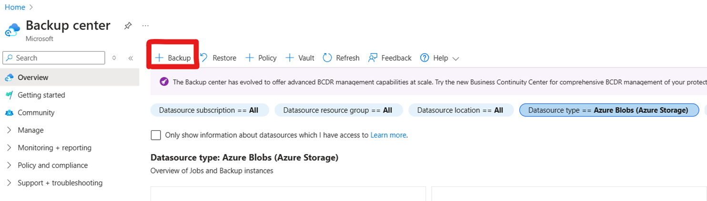Expand the Manage section
Screen dimensions: 707x201
(x=30, y=130)
